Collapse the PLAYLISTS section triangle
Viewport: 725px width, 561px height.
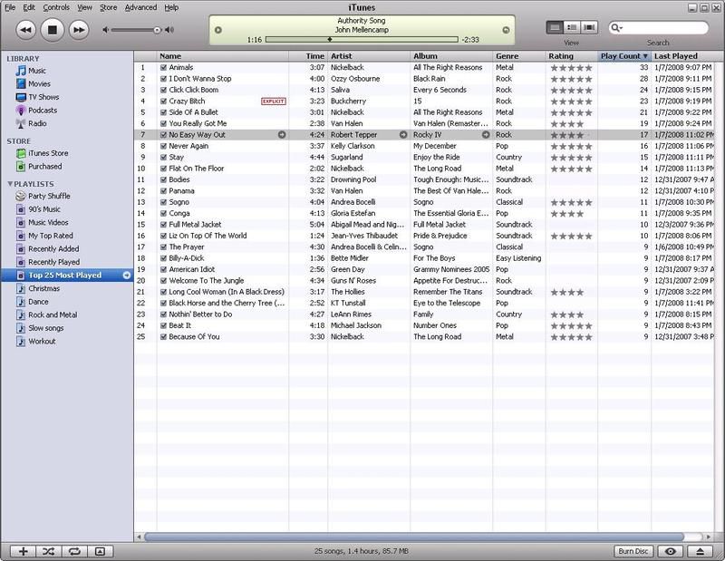pos(10,184)
